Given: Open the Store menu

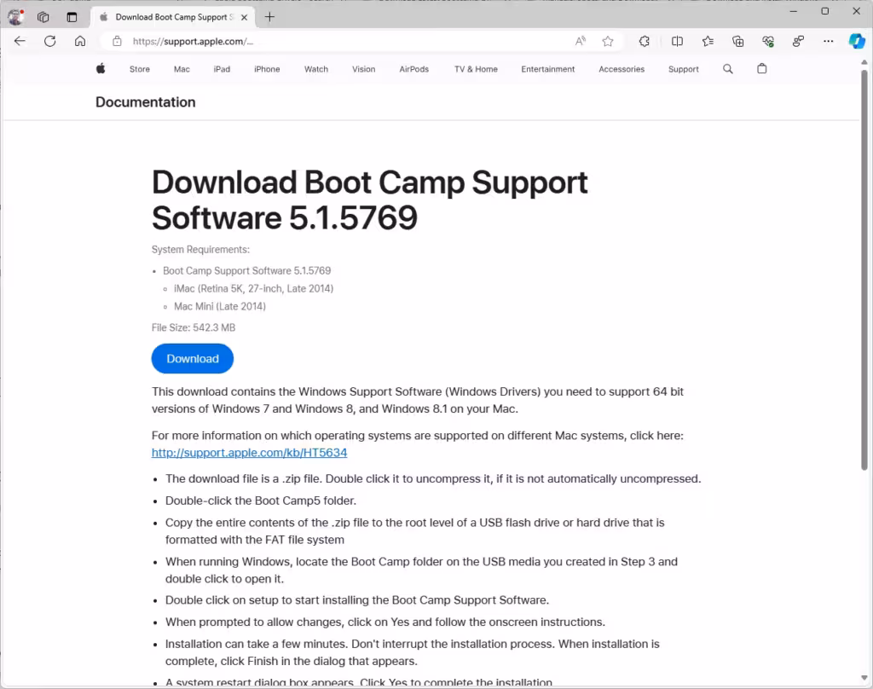Looking at the screenshot, I should [140, 69].
